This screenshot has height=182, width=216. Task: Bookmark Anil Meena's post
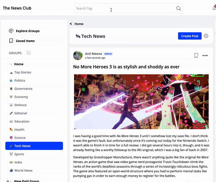coord(196,56)
